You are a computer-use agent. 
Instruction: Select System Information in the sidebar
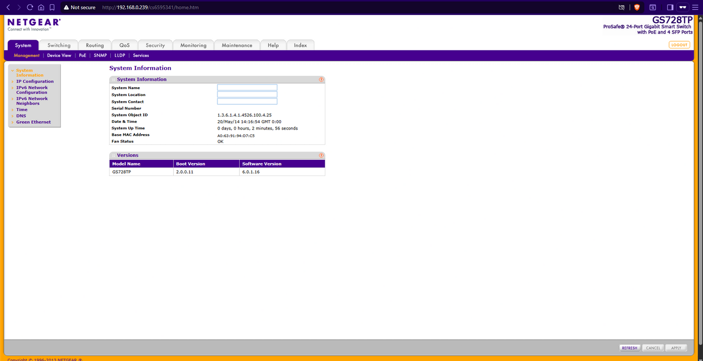[x=30, y=73]
